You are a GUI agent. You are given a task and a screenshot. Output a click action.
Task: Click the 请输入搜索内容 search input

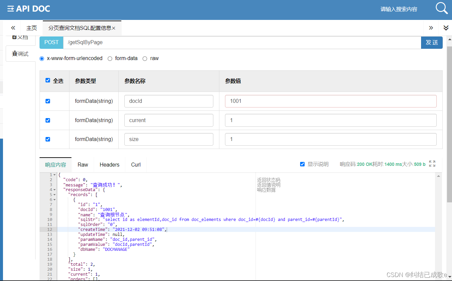(399, 9)
